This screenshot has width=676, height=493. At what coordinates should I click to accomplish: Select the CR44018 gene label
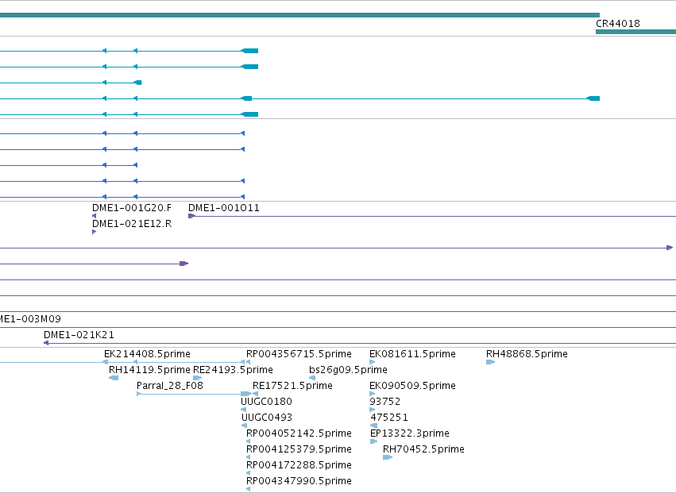[618, 24]
